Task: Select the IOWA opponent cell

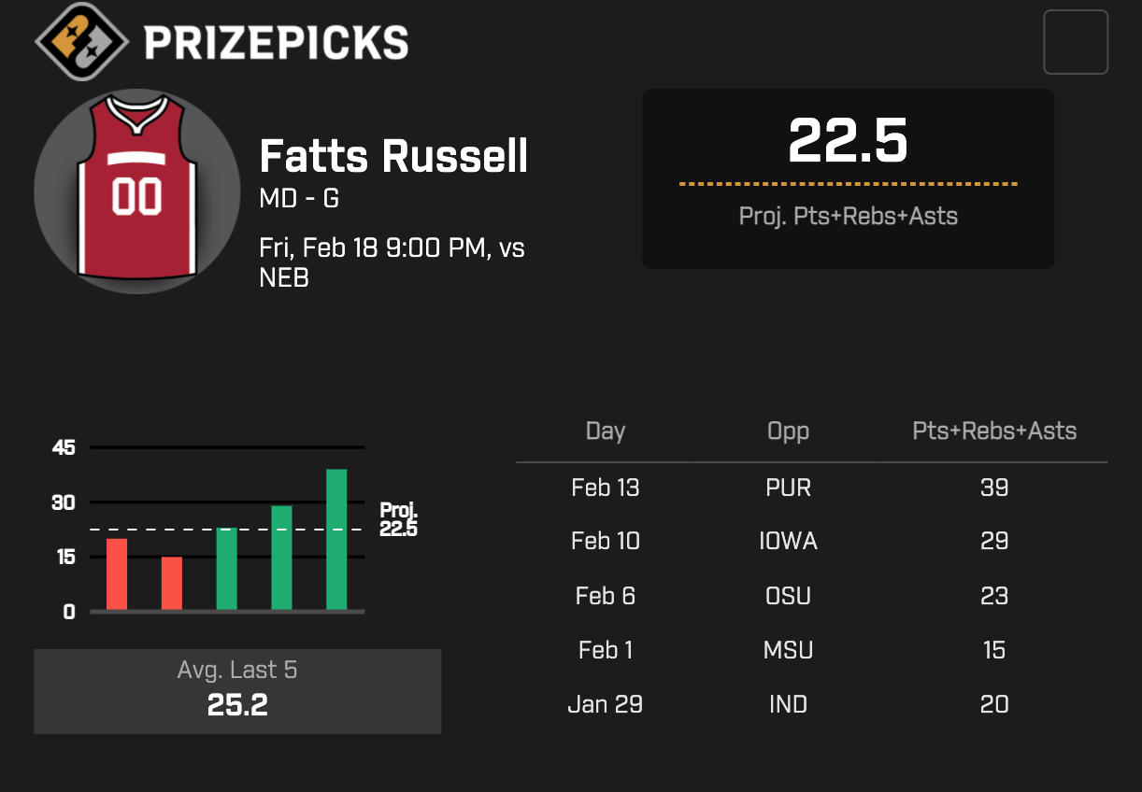Action: (788, 542)
